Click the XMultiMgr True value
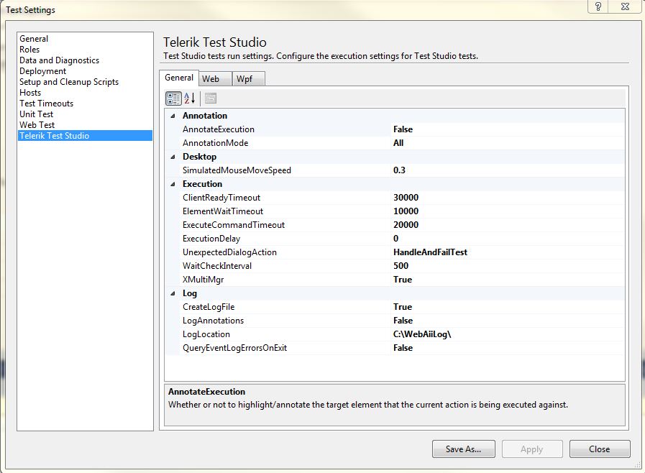Image resolution: width=645 pixels, height=473 pixels. coord(403,280)
